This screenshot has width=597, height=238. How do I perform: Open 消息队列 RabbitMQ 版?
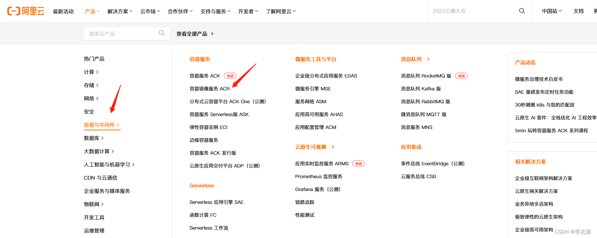(x=426, y=102)
